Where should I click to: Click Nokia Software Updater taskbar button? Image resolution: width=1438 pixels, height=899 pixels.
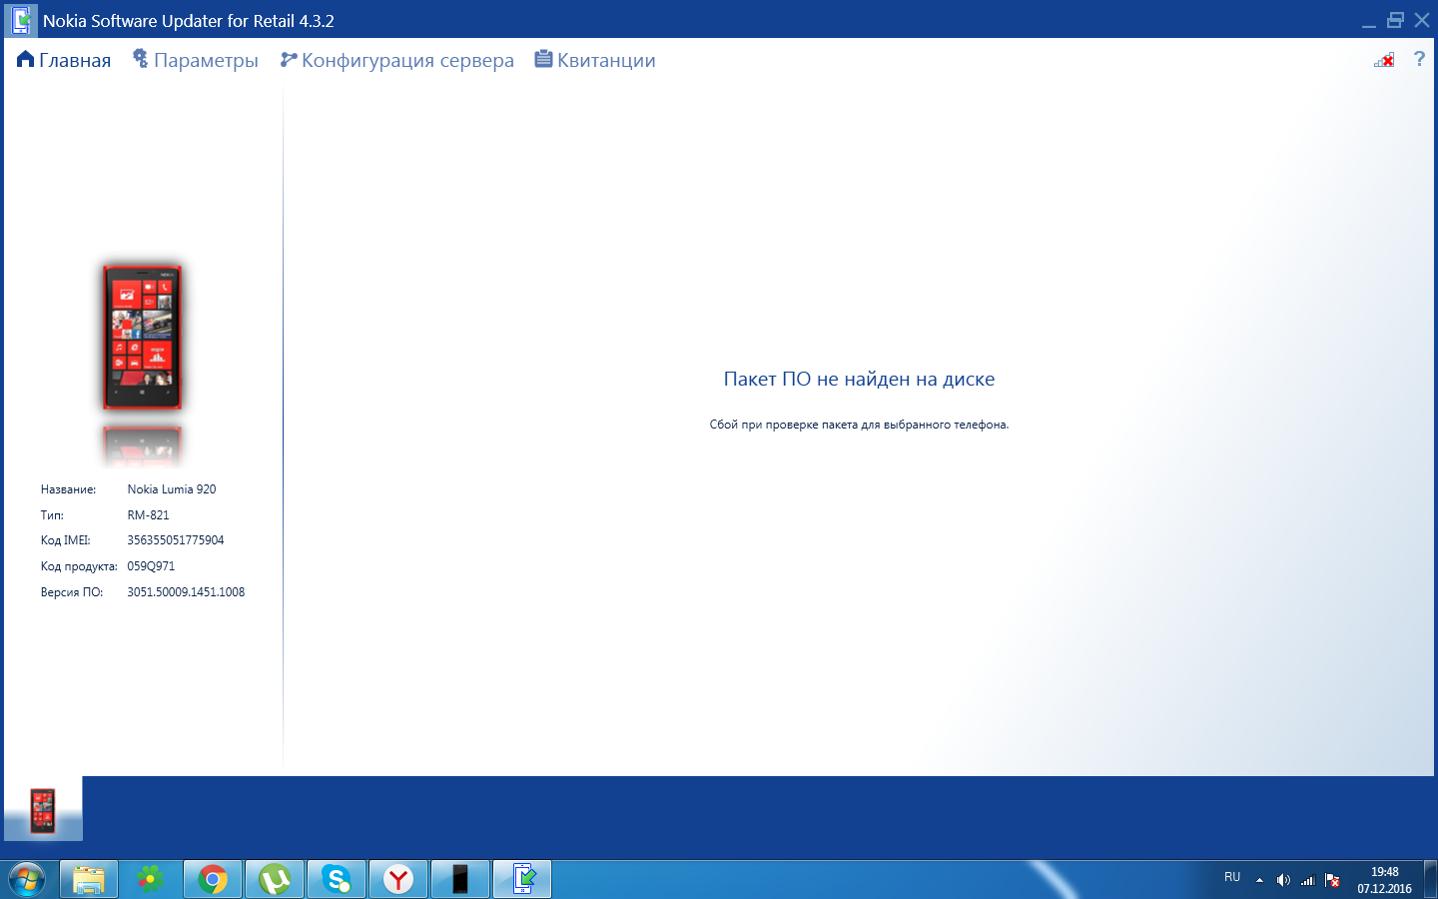coord(522,879)
